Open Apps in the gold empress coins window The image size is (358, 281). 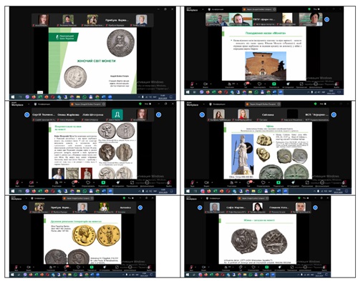pyautogui.click(x=117, y=267)
